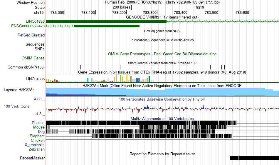Click the dark green GTEx expression bar
The image size is (279, 165).
pos(149,79)
